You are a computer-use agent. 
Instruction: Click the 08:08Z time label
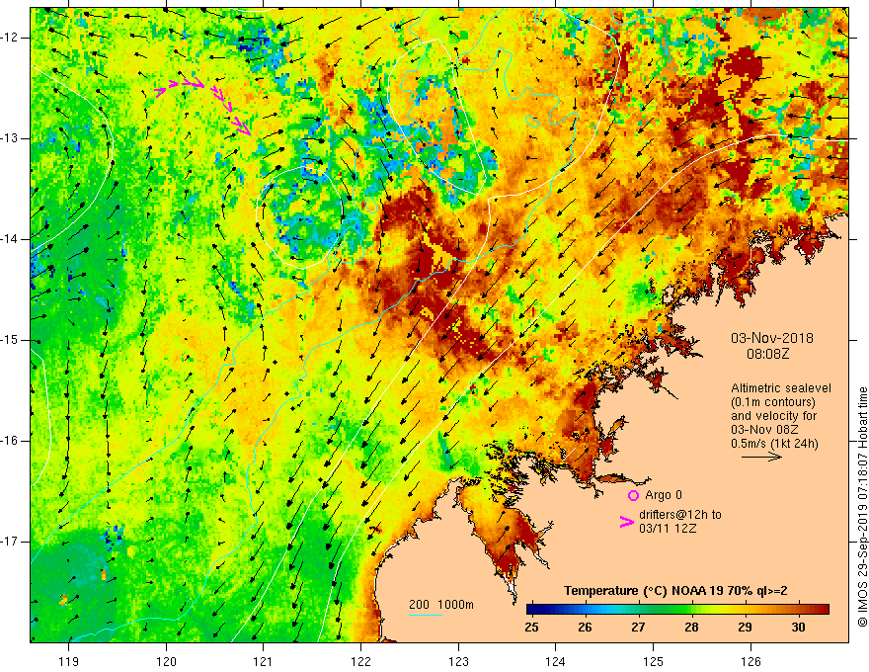[x=767, y=354]
